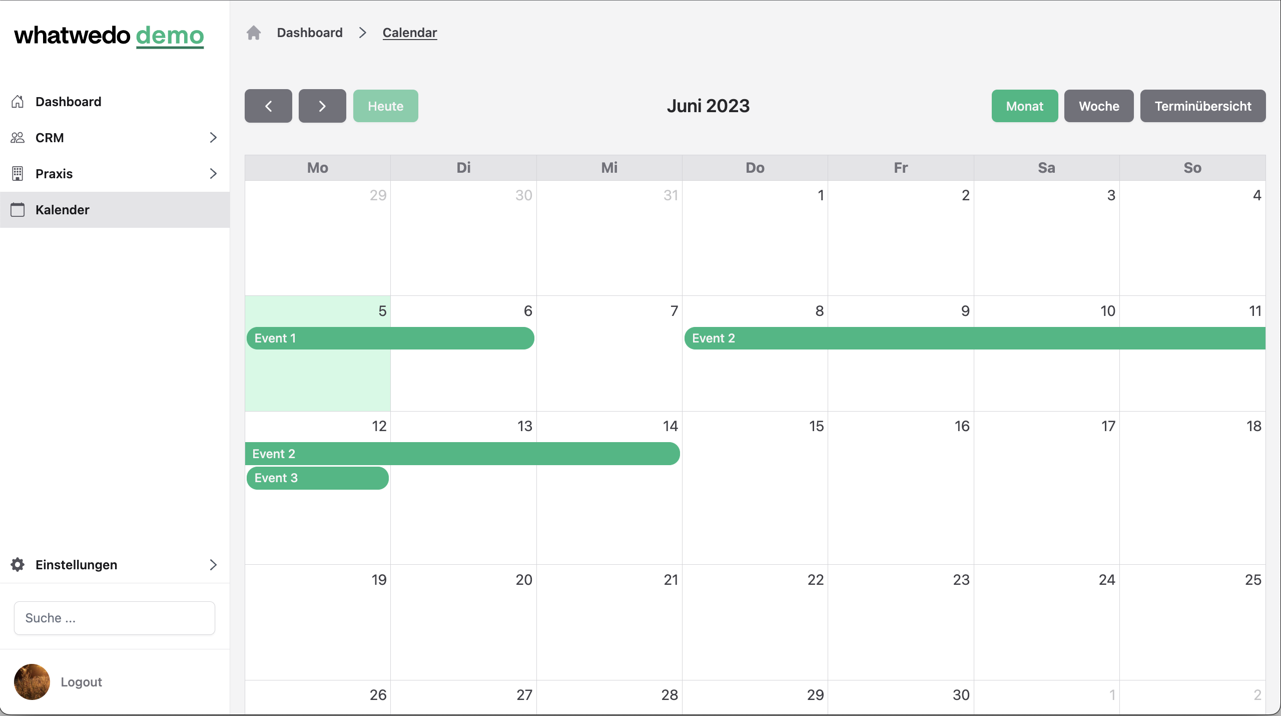1281x716 pixels.
Task: Click the Dashboard house icon in sidebar
Action: click(18, 102)
